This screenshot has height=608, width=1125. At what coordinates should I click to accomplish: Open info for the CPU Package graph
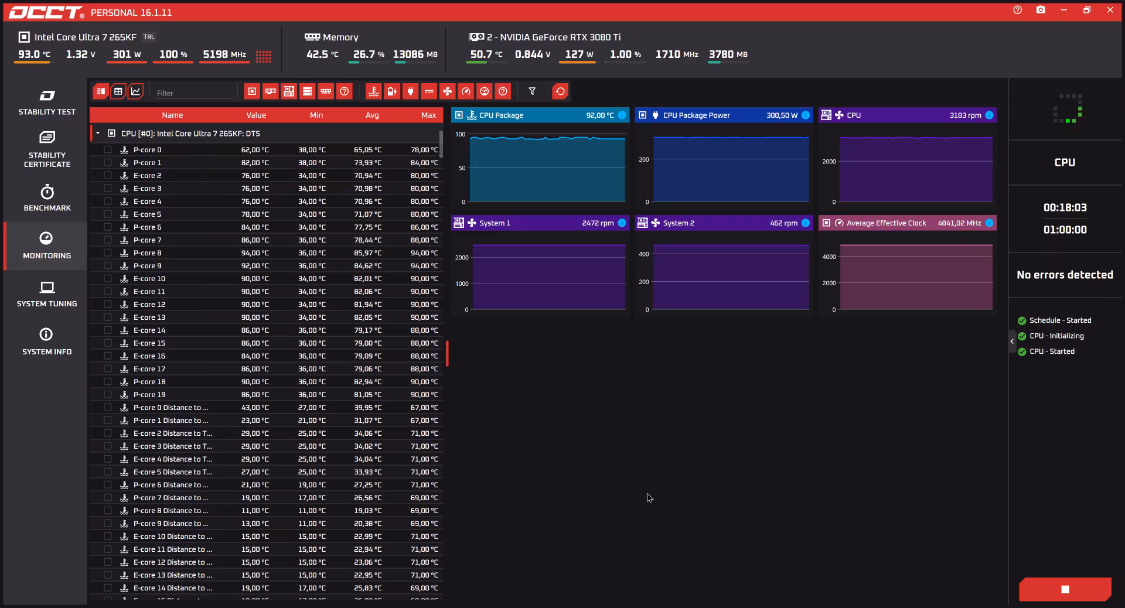point(622,115)
